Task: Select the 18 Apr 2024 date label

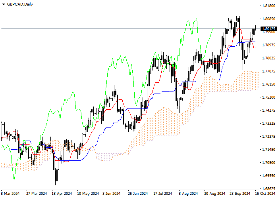Action: tap(62, 194)
